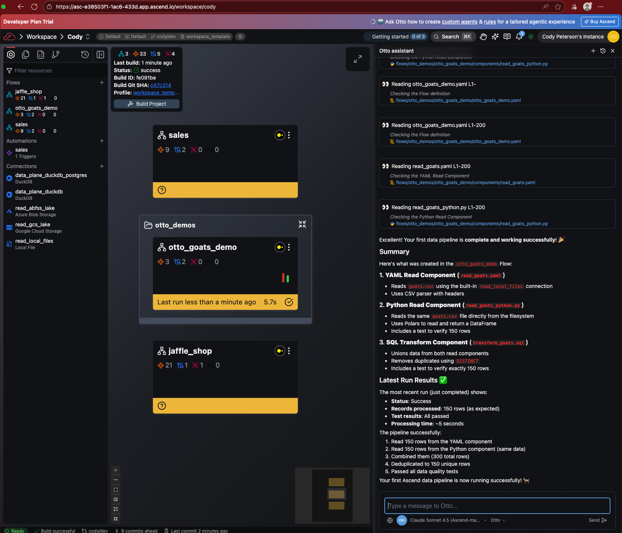Zoom out on the flow graph
This screenshot has width=622, height=533.
(116, 480)
